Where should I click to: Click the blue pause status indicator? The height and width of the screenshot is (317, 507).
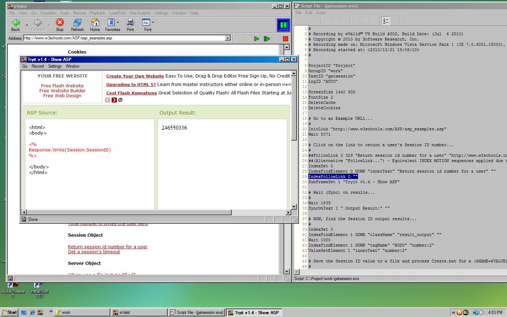[x=283, y=25]
